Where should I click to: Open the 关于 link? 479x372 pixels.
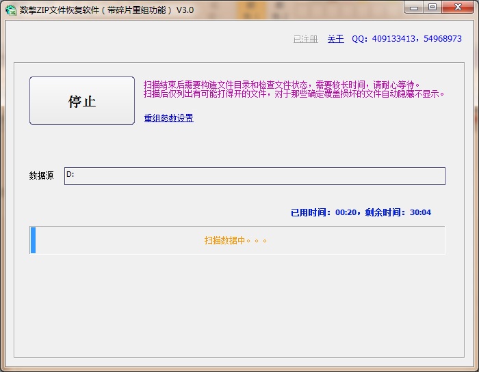(335, 39)
